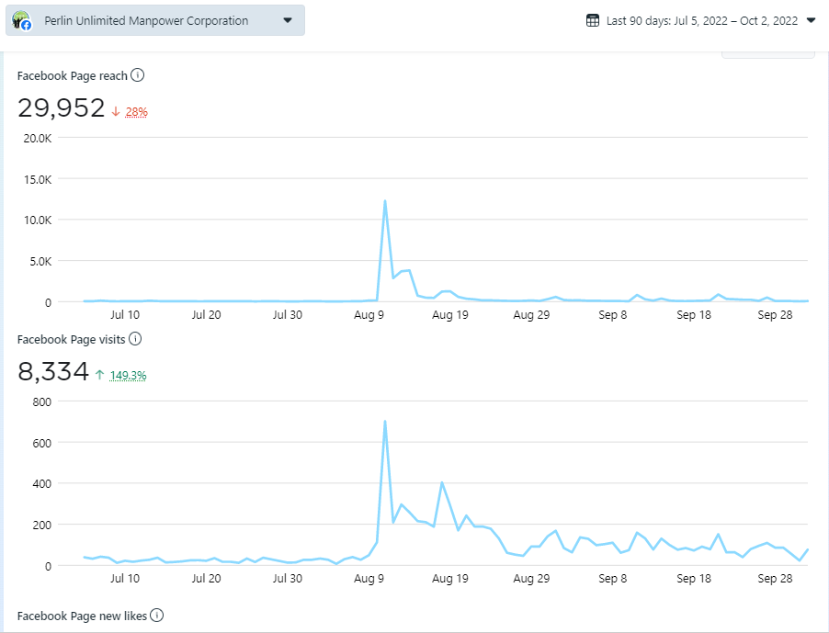829x633 pixels.
Task: Click the calendar icon beside the date range
Action: (593, 20)
